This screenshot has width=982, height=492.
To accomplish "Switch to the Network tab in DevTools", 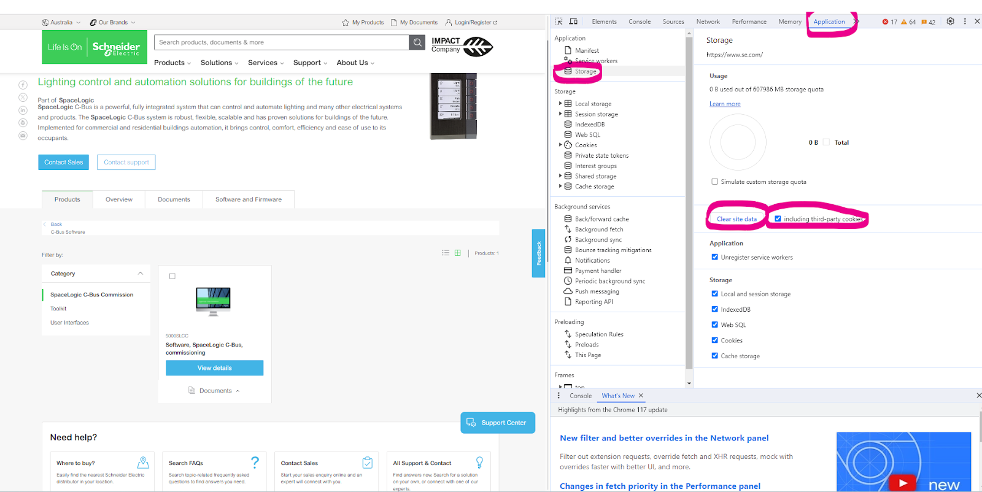I will [708, 21].
